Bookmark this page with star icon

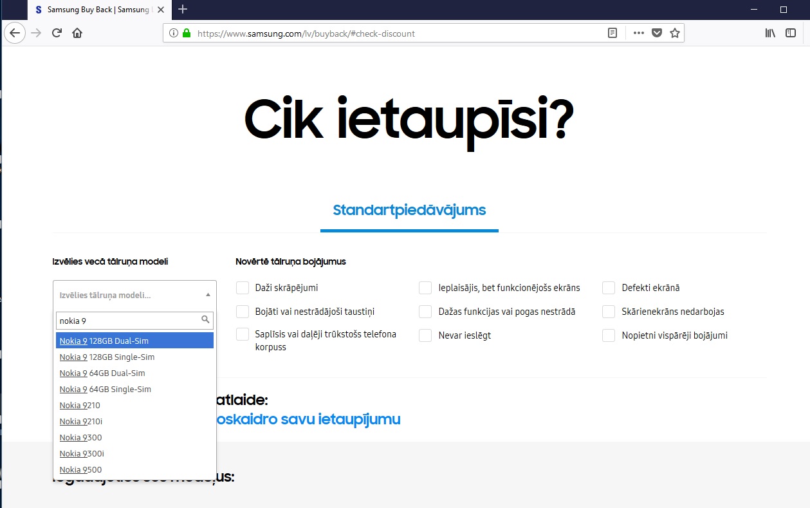674,33
